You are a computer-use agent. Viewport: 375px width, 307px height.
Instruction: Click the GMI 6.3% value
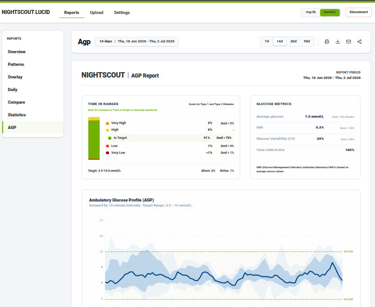pyautogui.click(x=320, y=127)
